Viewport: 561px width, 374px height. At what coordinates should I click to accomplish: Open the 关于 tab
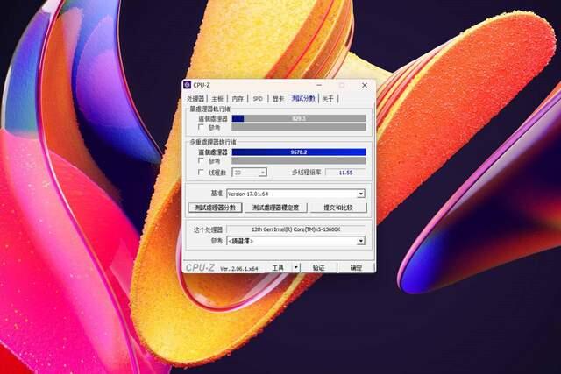coord(328,99)
